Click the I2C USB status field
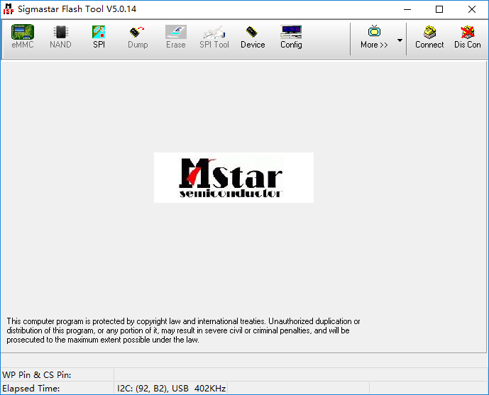 tap(170, 389)
